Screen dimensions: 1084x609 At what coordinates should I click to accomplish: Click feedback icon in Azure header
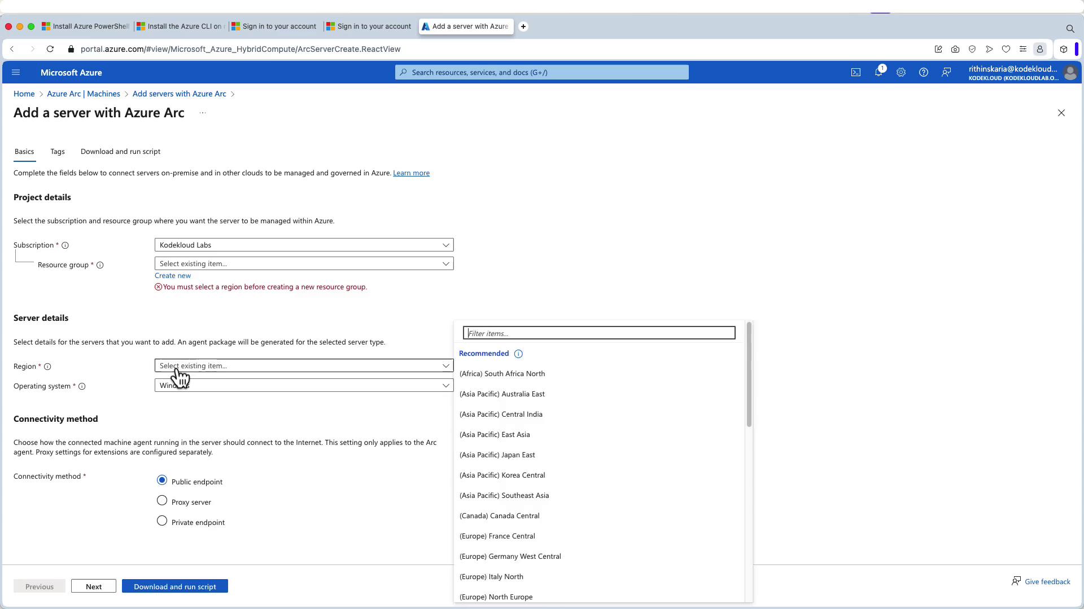tap(946, 72)
